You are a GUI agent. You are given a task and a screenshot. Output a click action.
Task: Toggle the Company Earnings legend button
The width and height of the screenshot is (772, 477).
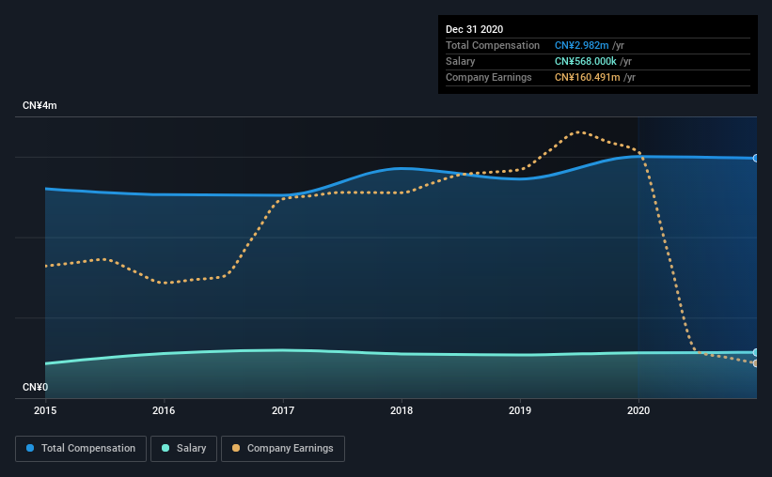tap(283, 449)
